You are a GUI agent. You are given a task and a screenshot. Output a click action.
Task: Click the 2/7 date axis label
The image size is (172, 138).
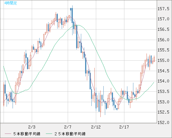(68, 127)
